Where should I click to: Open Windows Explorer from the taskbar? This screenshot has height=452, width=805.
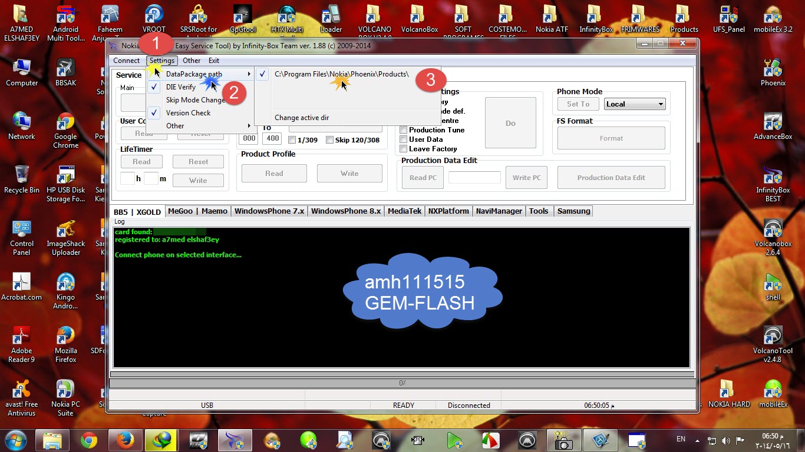click(x=52, y=440)
